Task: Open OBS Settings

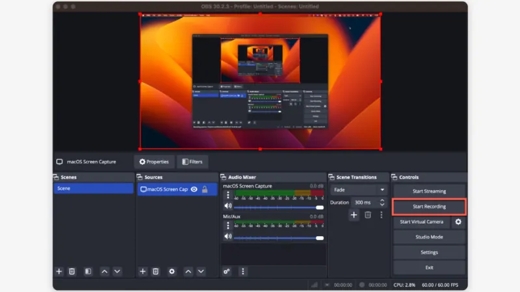Action: [429, 252]
